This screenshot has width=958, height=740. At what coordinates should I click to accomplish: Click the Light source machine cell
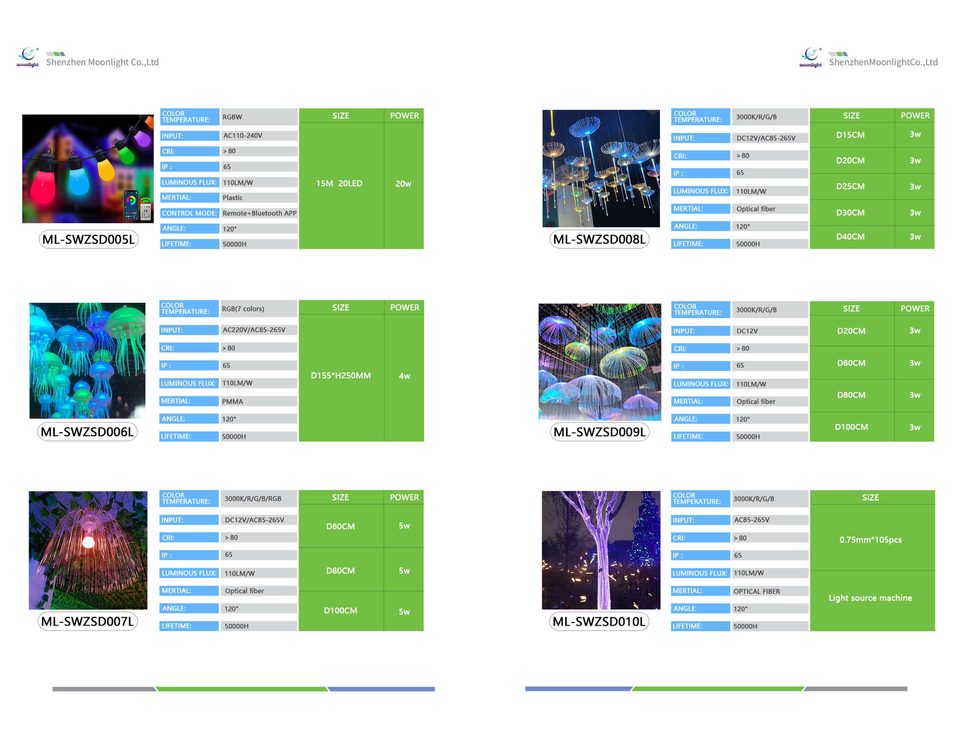coord(870,598)
